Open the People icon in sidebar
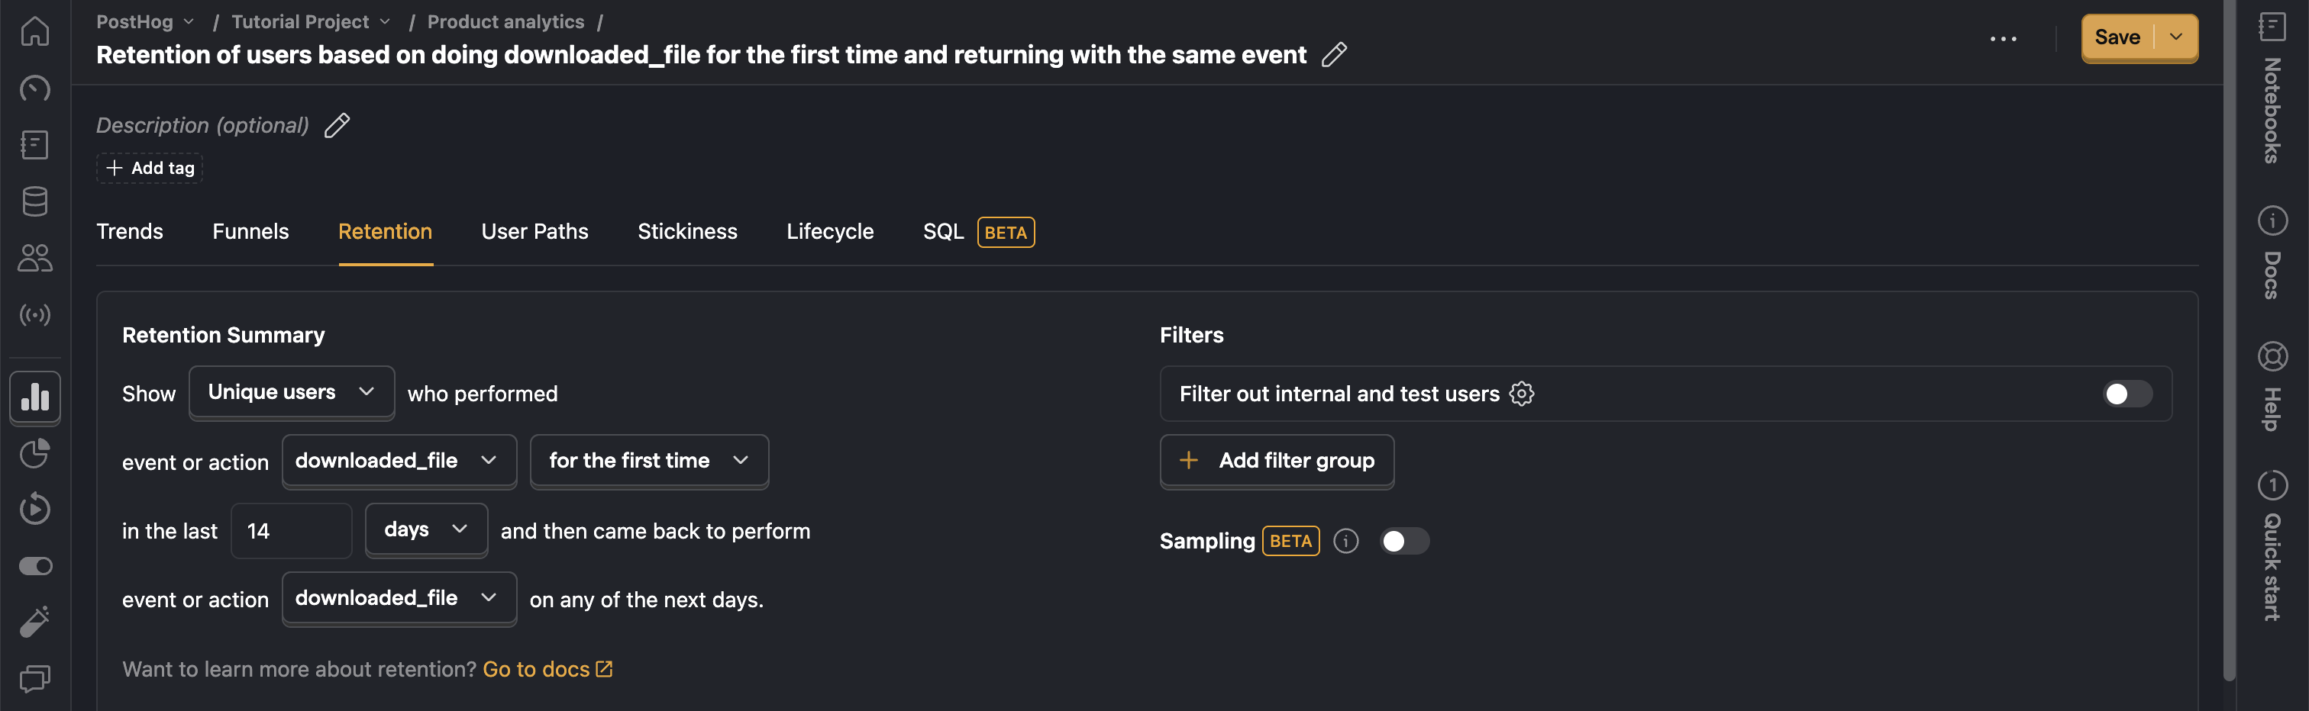Screen dimensions: 2309x711 pyautogui.click(x=35, y=258)
